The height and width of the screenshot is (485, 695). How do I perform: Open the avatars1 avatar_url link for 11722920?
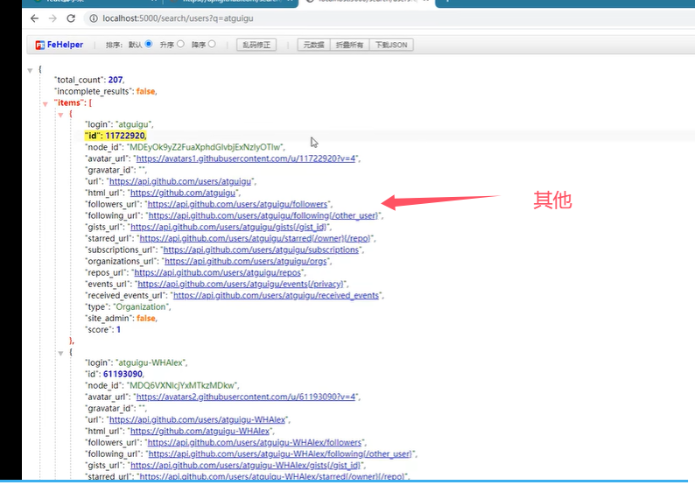coord(246,158)
